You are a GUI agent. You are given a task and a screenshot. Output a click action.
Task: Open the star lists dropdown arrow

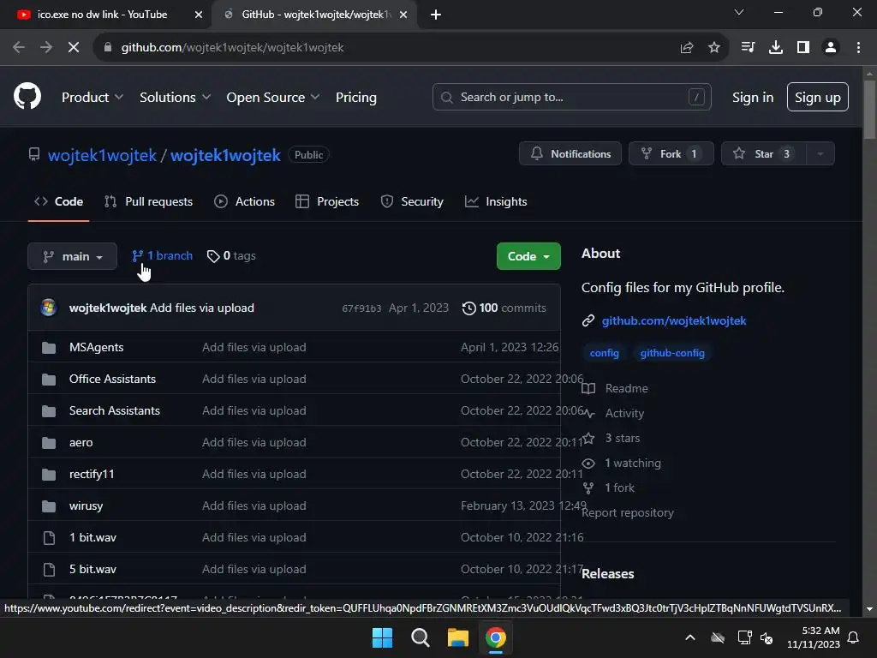[820, 153]
